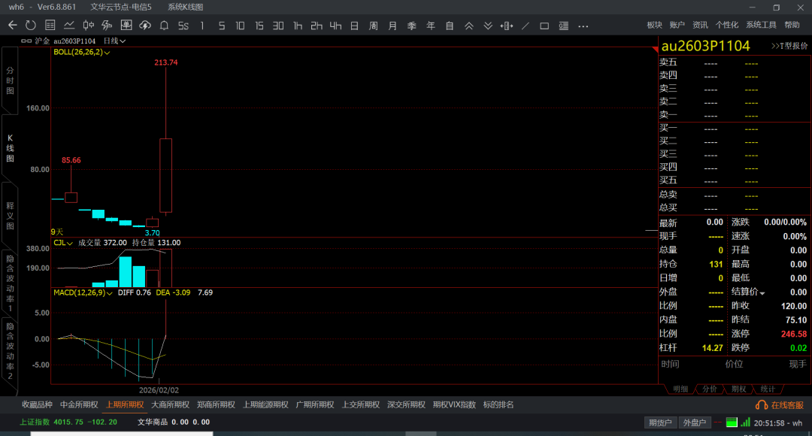This screenshot has height=436, width=812.
Task: Click the double up chevron icon
Action: (468, 26)
